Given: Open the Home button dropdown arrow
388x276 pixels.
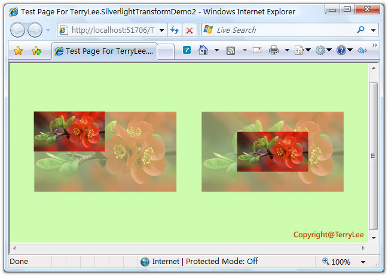Looking at the screenshot, I should 216,50.
